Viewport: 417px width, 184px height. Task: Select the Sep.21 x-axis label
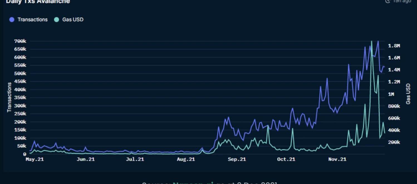237,159
